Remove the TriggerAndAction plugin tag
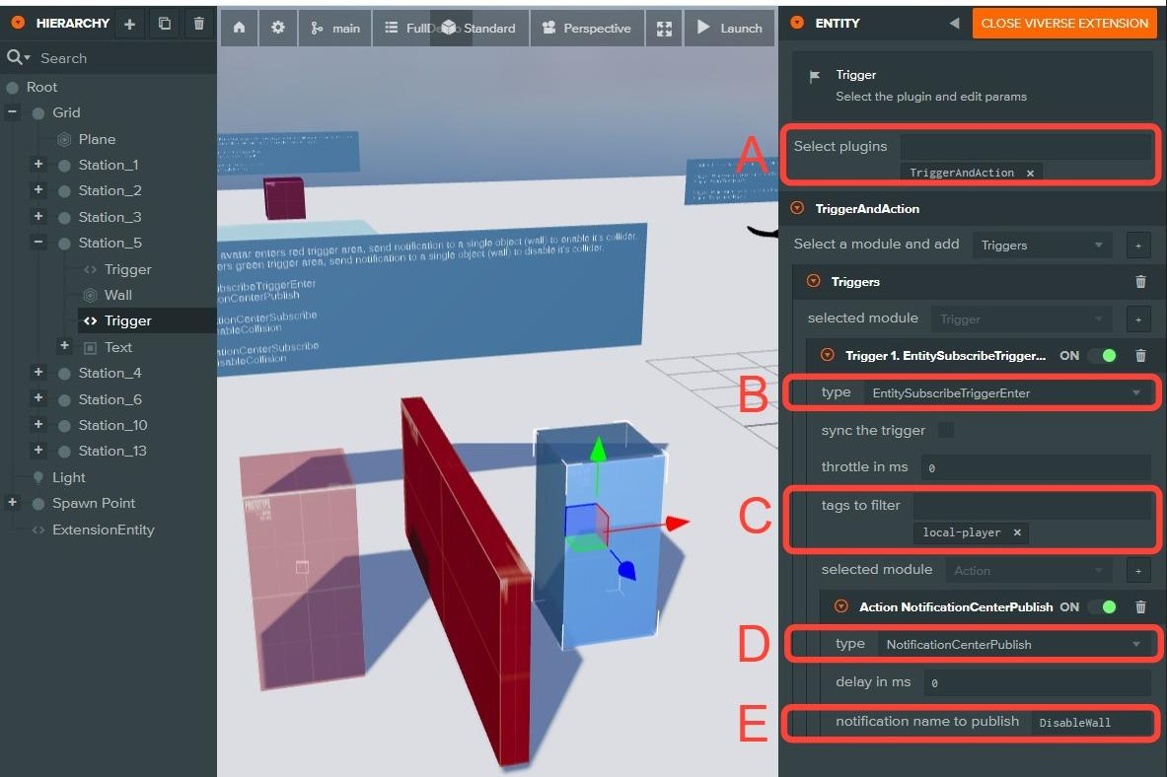1167x777 pixels. pyautogui.click(x=1030, y=173)
